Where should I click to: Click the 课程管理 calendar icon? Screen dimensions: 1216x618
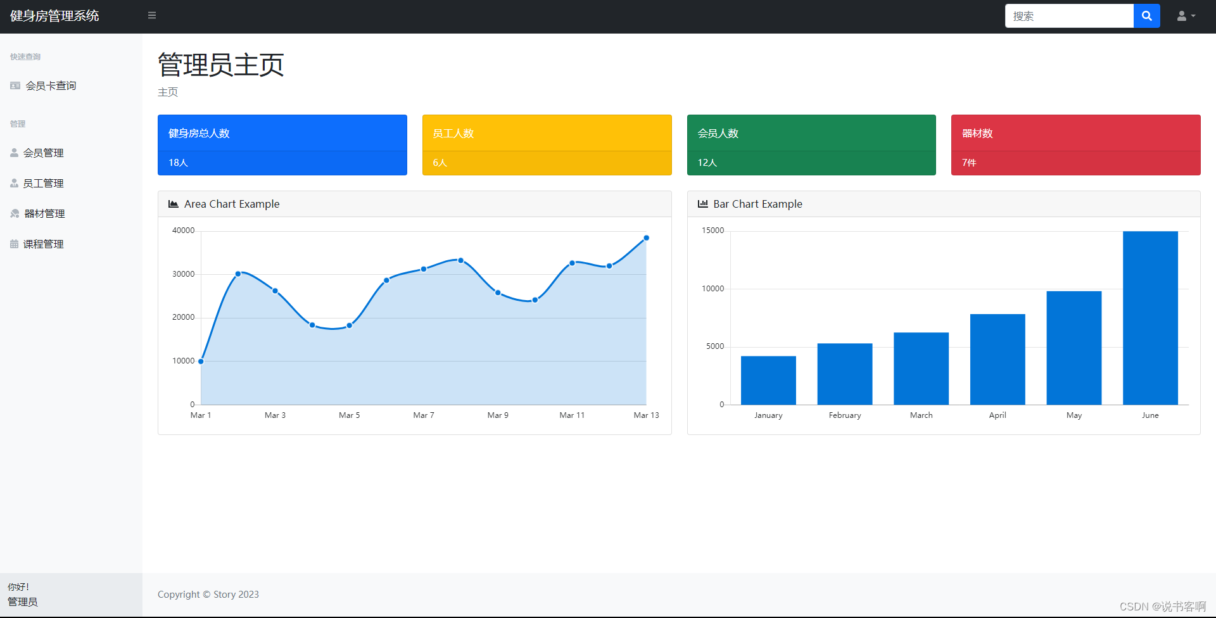(14, 244)
